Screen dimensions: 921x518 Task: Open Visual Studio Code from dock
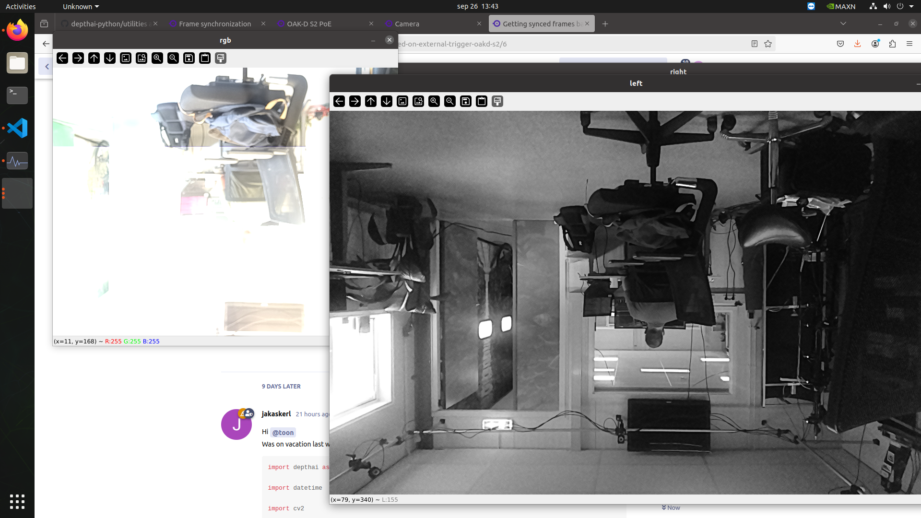point(17,128)
